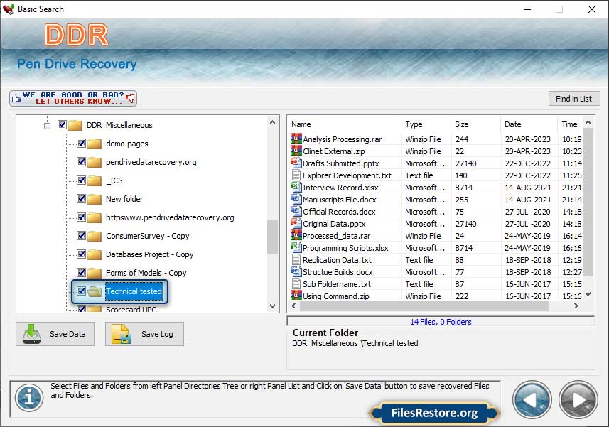Click the file list horizontal scrollbar thumb

424,306
